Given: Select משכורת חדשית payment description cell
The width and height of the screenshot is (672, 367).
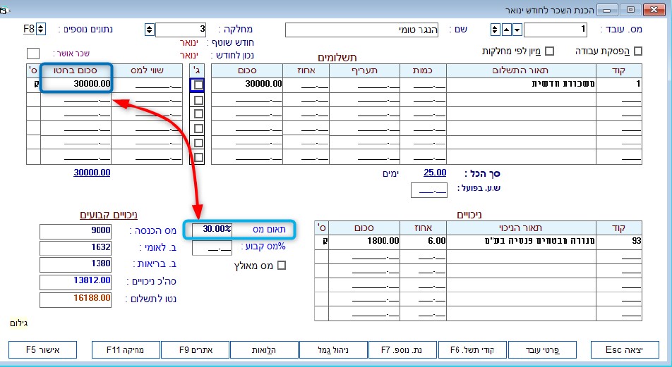Looking at the screenshot, I should click(521, 85).
